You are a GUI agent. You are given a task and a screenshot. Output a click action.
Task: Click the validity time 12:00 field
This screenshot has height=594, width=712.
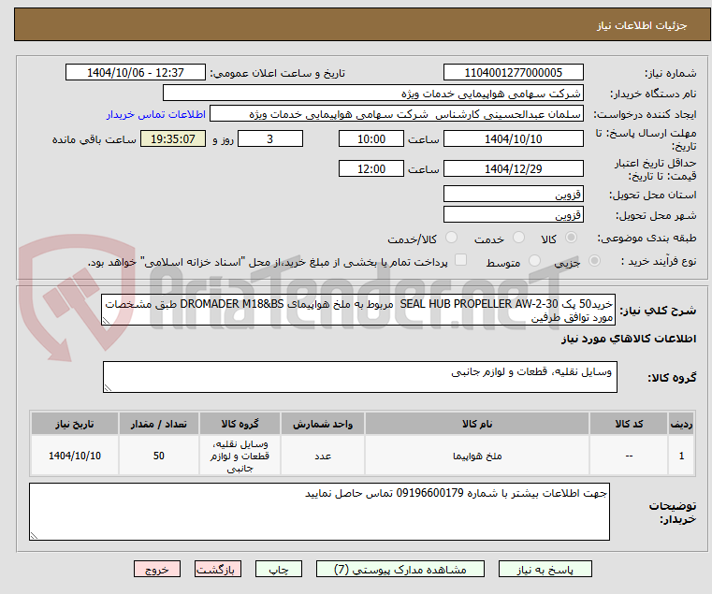tap(371, 169)
